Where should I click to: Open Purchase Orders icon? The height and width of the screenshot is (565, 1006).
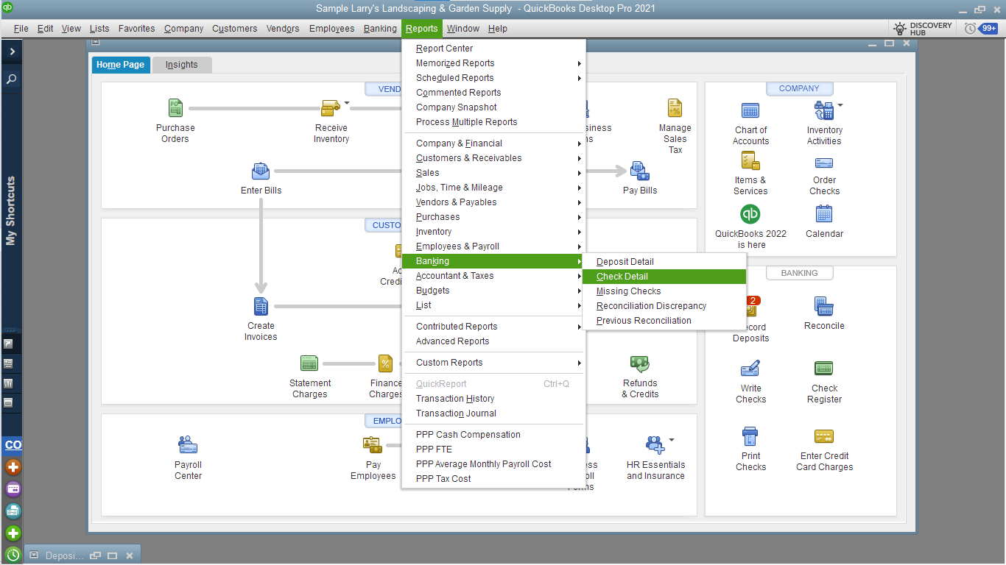(175, 108)
